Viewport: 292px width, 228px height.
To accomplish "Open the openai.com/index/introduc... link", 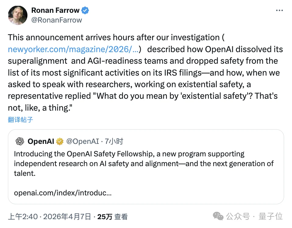I will tap(62, 193).
